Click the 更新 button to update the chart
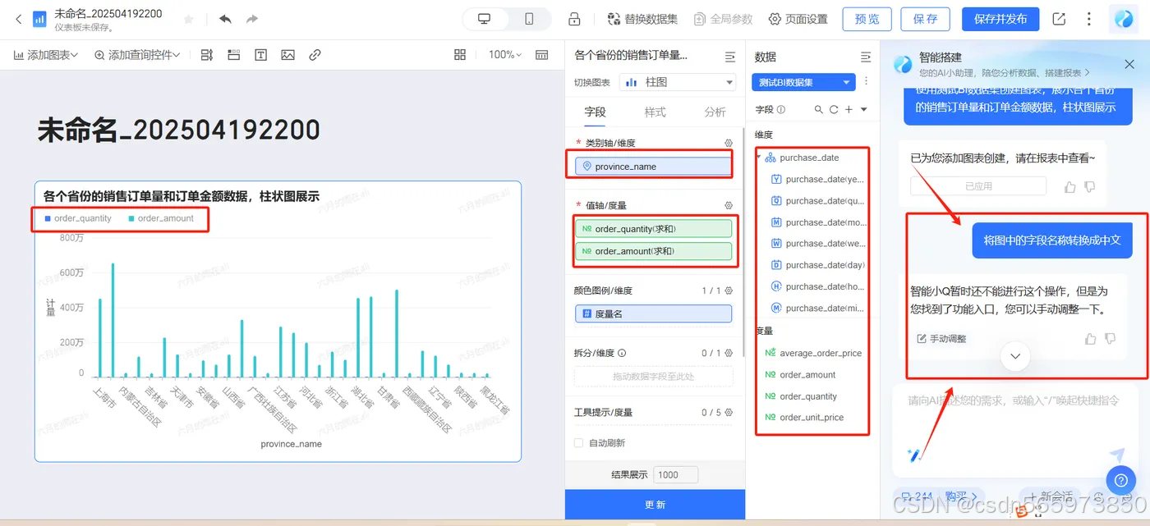 (x=655, y=504)
